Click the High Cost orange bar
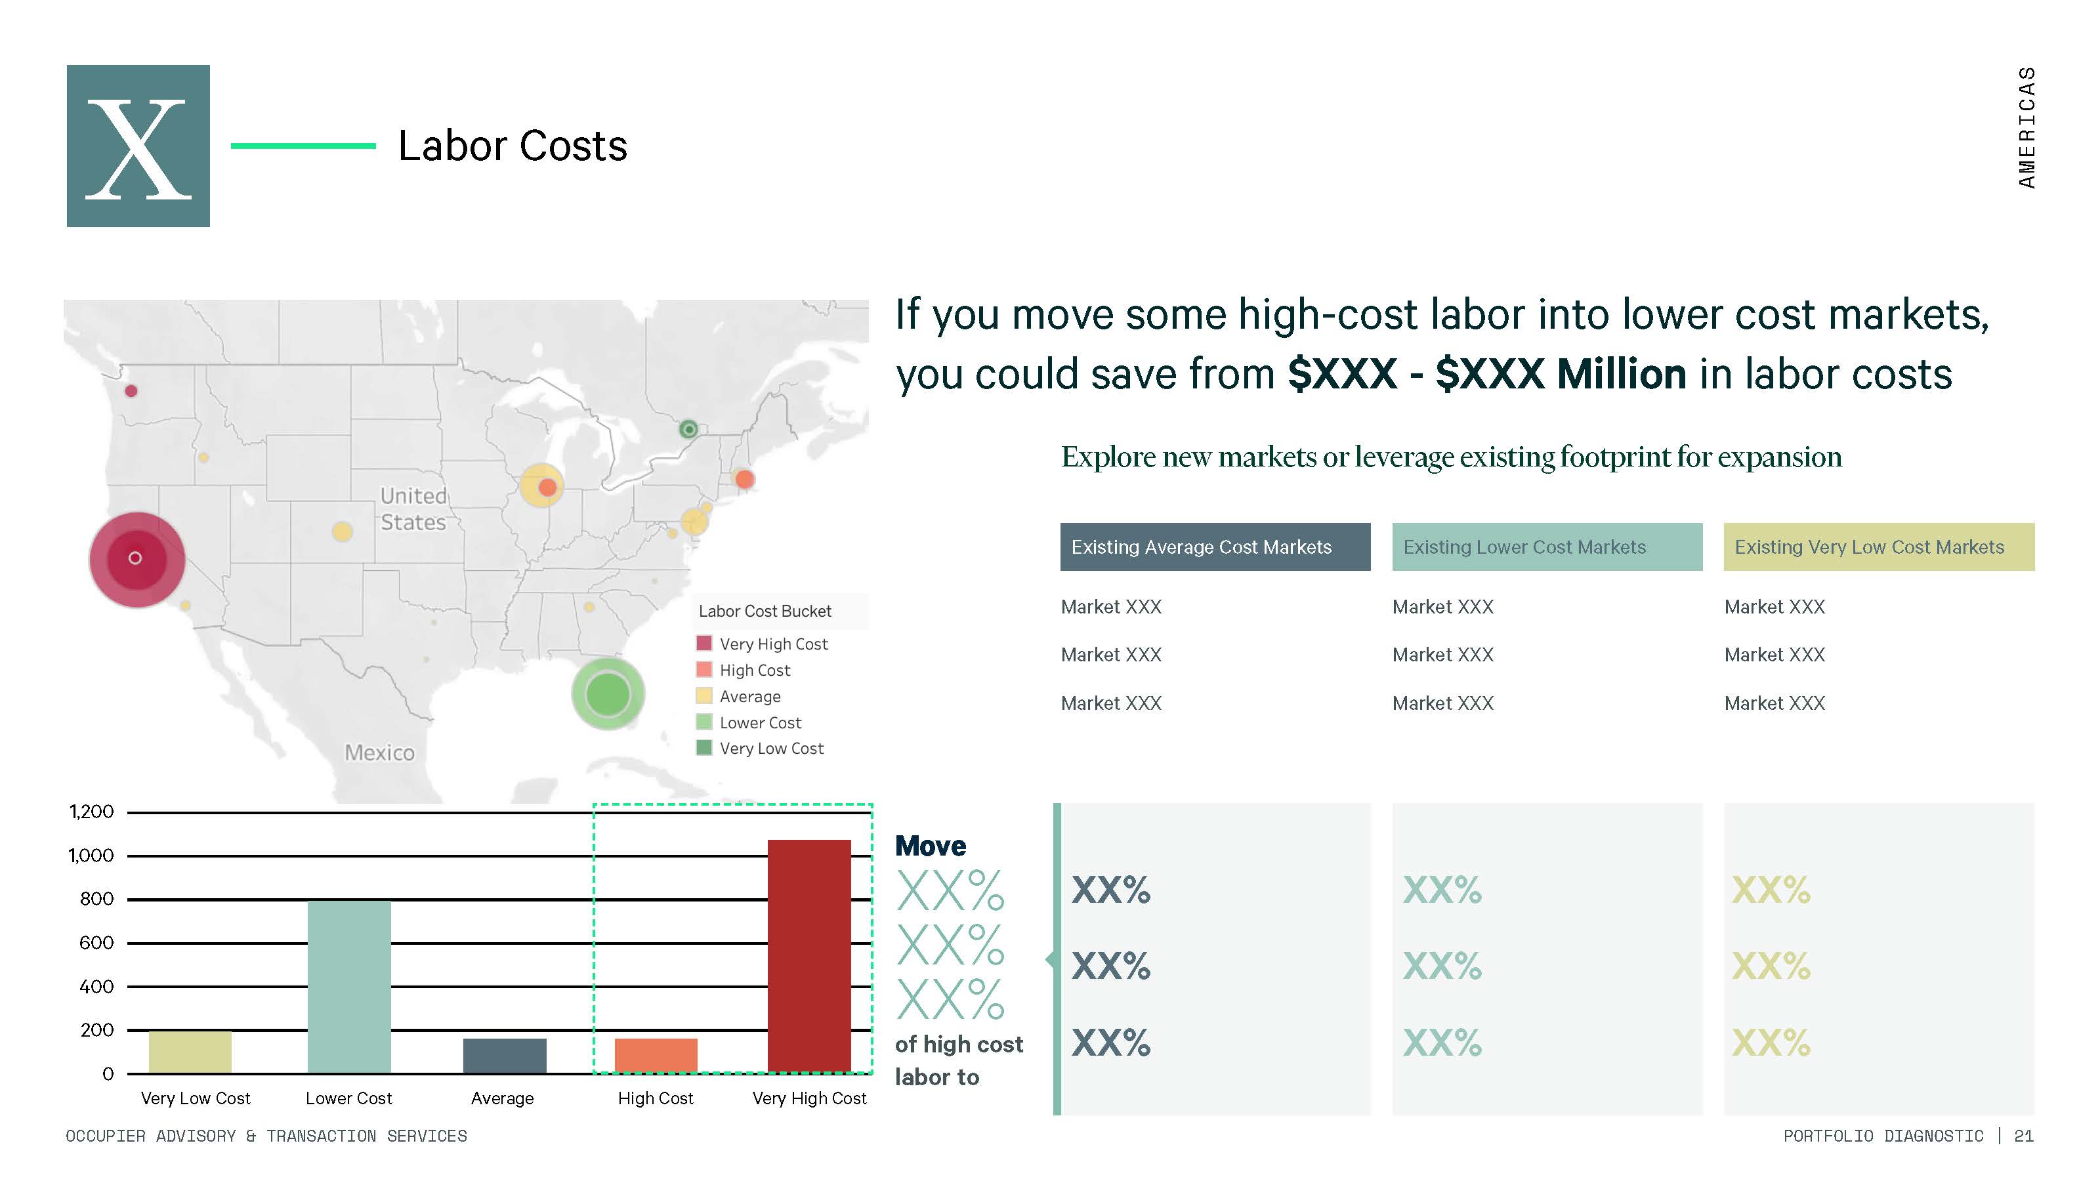Screen dimensions: 2100x1181 click(x=656, y=1056)
